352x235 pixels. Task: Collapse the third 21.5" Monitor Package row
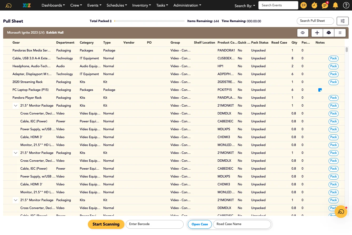click(x=16, y=200)
